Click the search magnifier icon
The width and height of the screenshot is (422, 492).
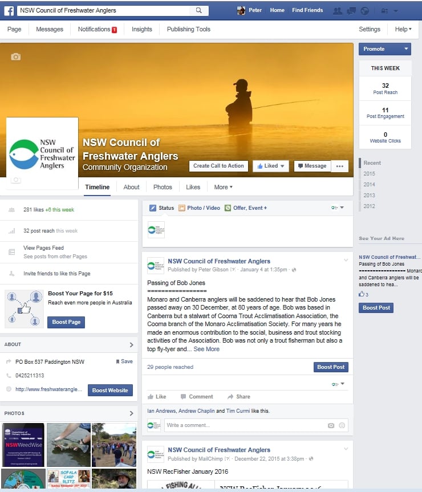click(x=198, y=10)
